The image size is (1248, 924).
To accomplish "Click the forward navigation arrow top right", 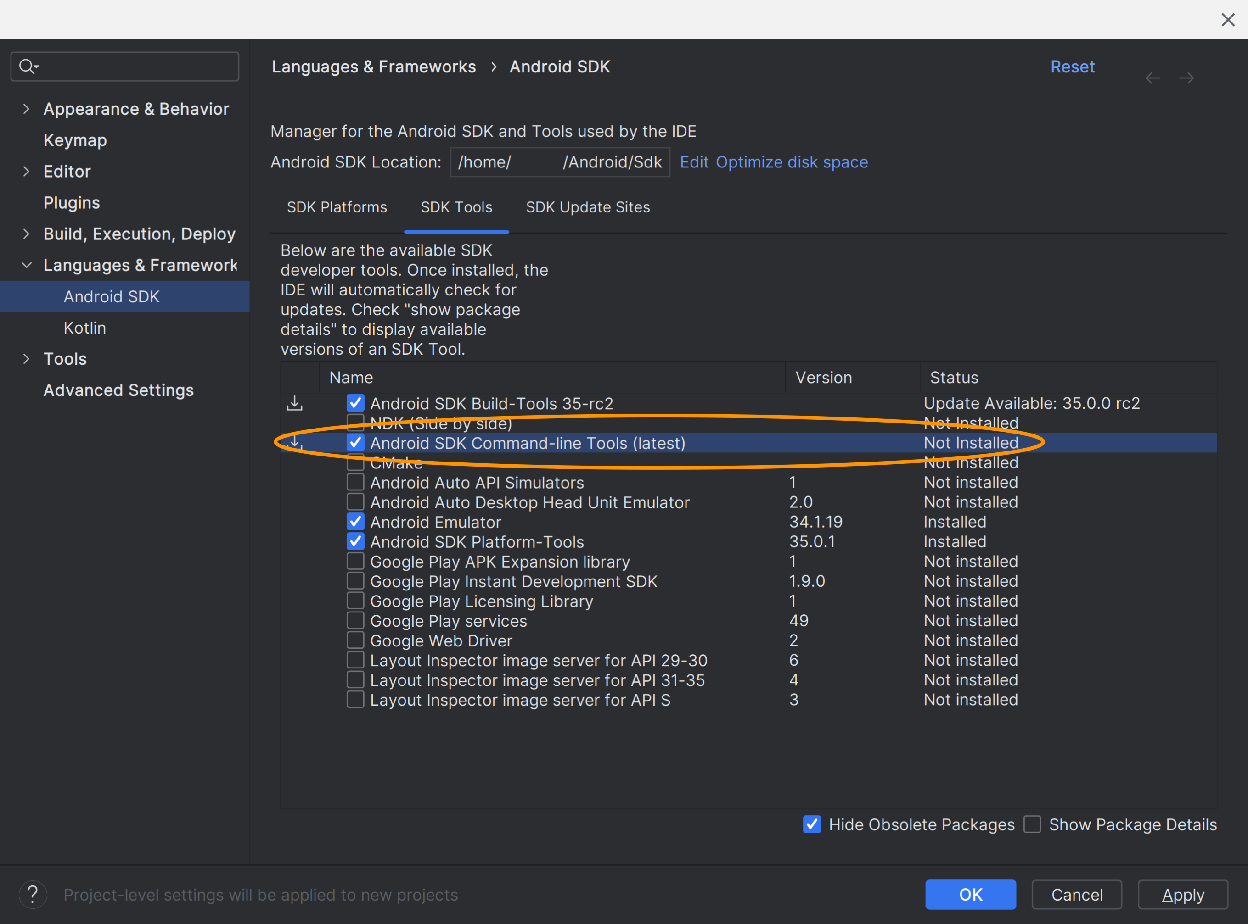I will tap(1187, 78).
